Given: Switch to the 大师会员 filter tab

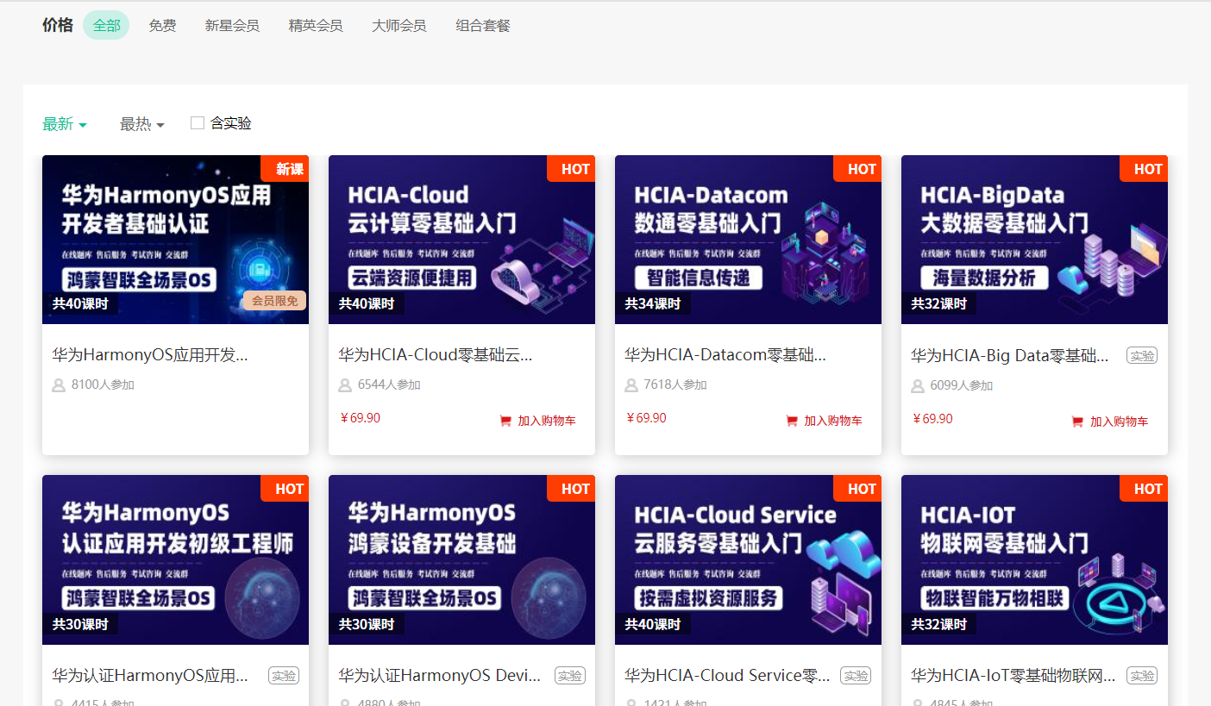Looking at the screenshot, I should point(398,25).
